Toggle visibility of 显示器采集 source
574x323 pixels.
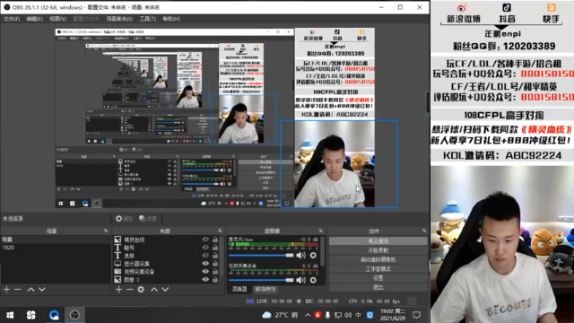[x=205, y=263]
